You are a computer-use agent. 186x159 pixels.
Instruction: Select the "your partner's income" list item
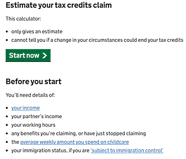pos(36,116)
